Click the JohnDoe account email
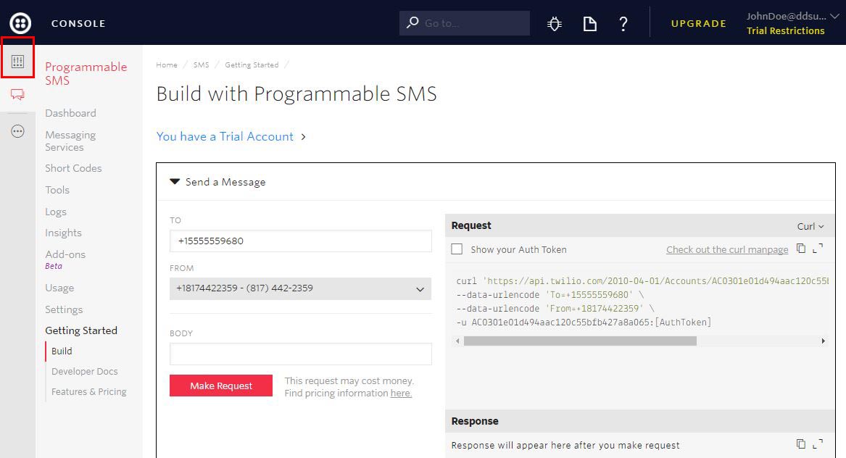The height and width of the screenshot is (458, 846). pos(786,16)
